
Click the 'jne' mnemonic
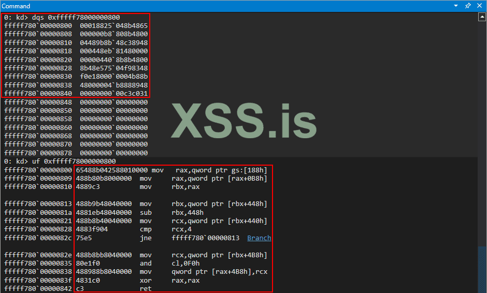(146, 238)
